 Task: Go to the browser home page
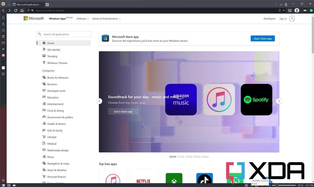pos(22,10)
